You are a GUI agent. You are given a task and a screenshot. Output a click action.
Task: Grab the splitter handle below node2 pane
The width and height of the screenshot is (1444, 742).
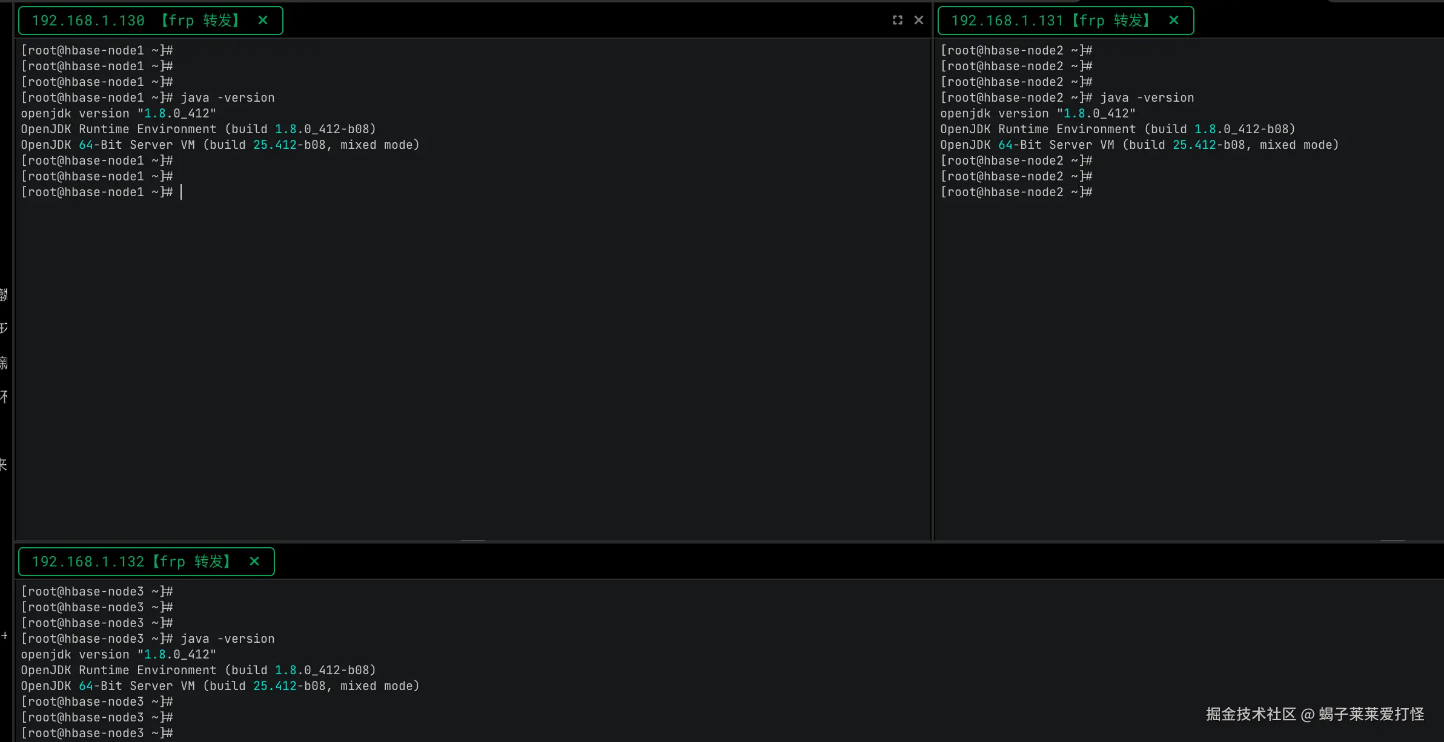pos(1392,540)
